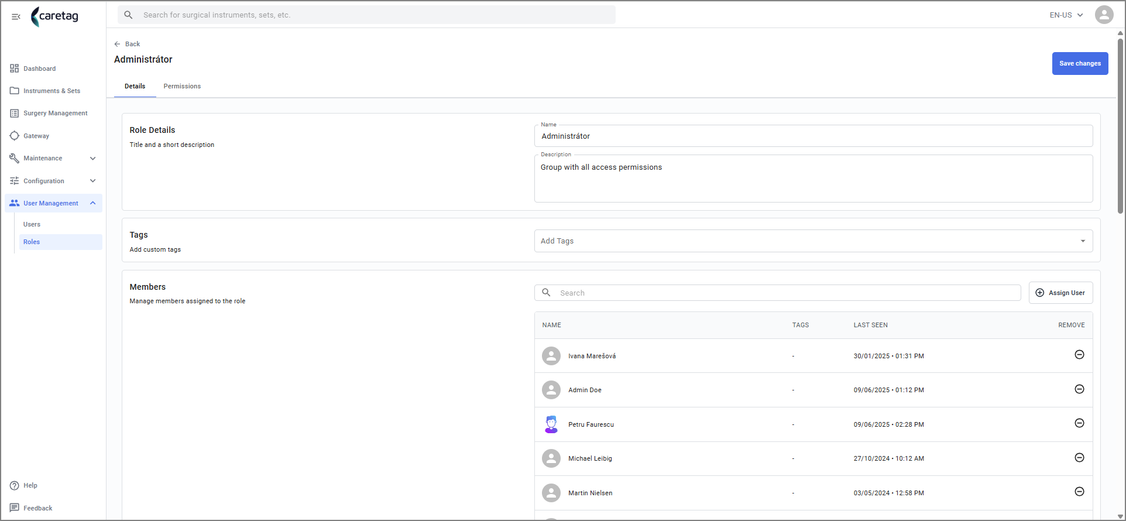Screen dimensions: 1126x521
Task: Switch to the Permissions tab
Action: pyautogui.click(x=182, y=86)
